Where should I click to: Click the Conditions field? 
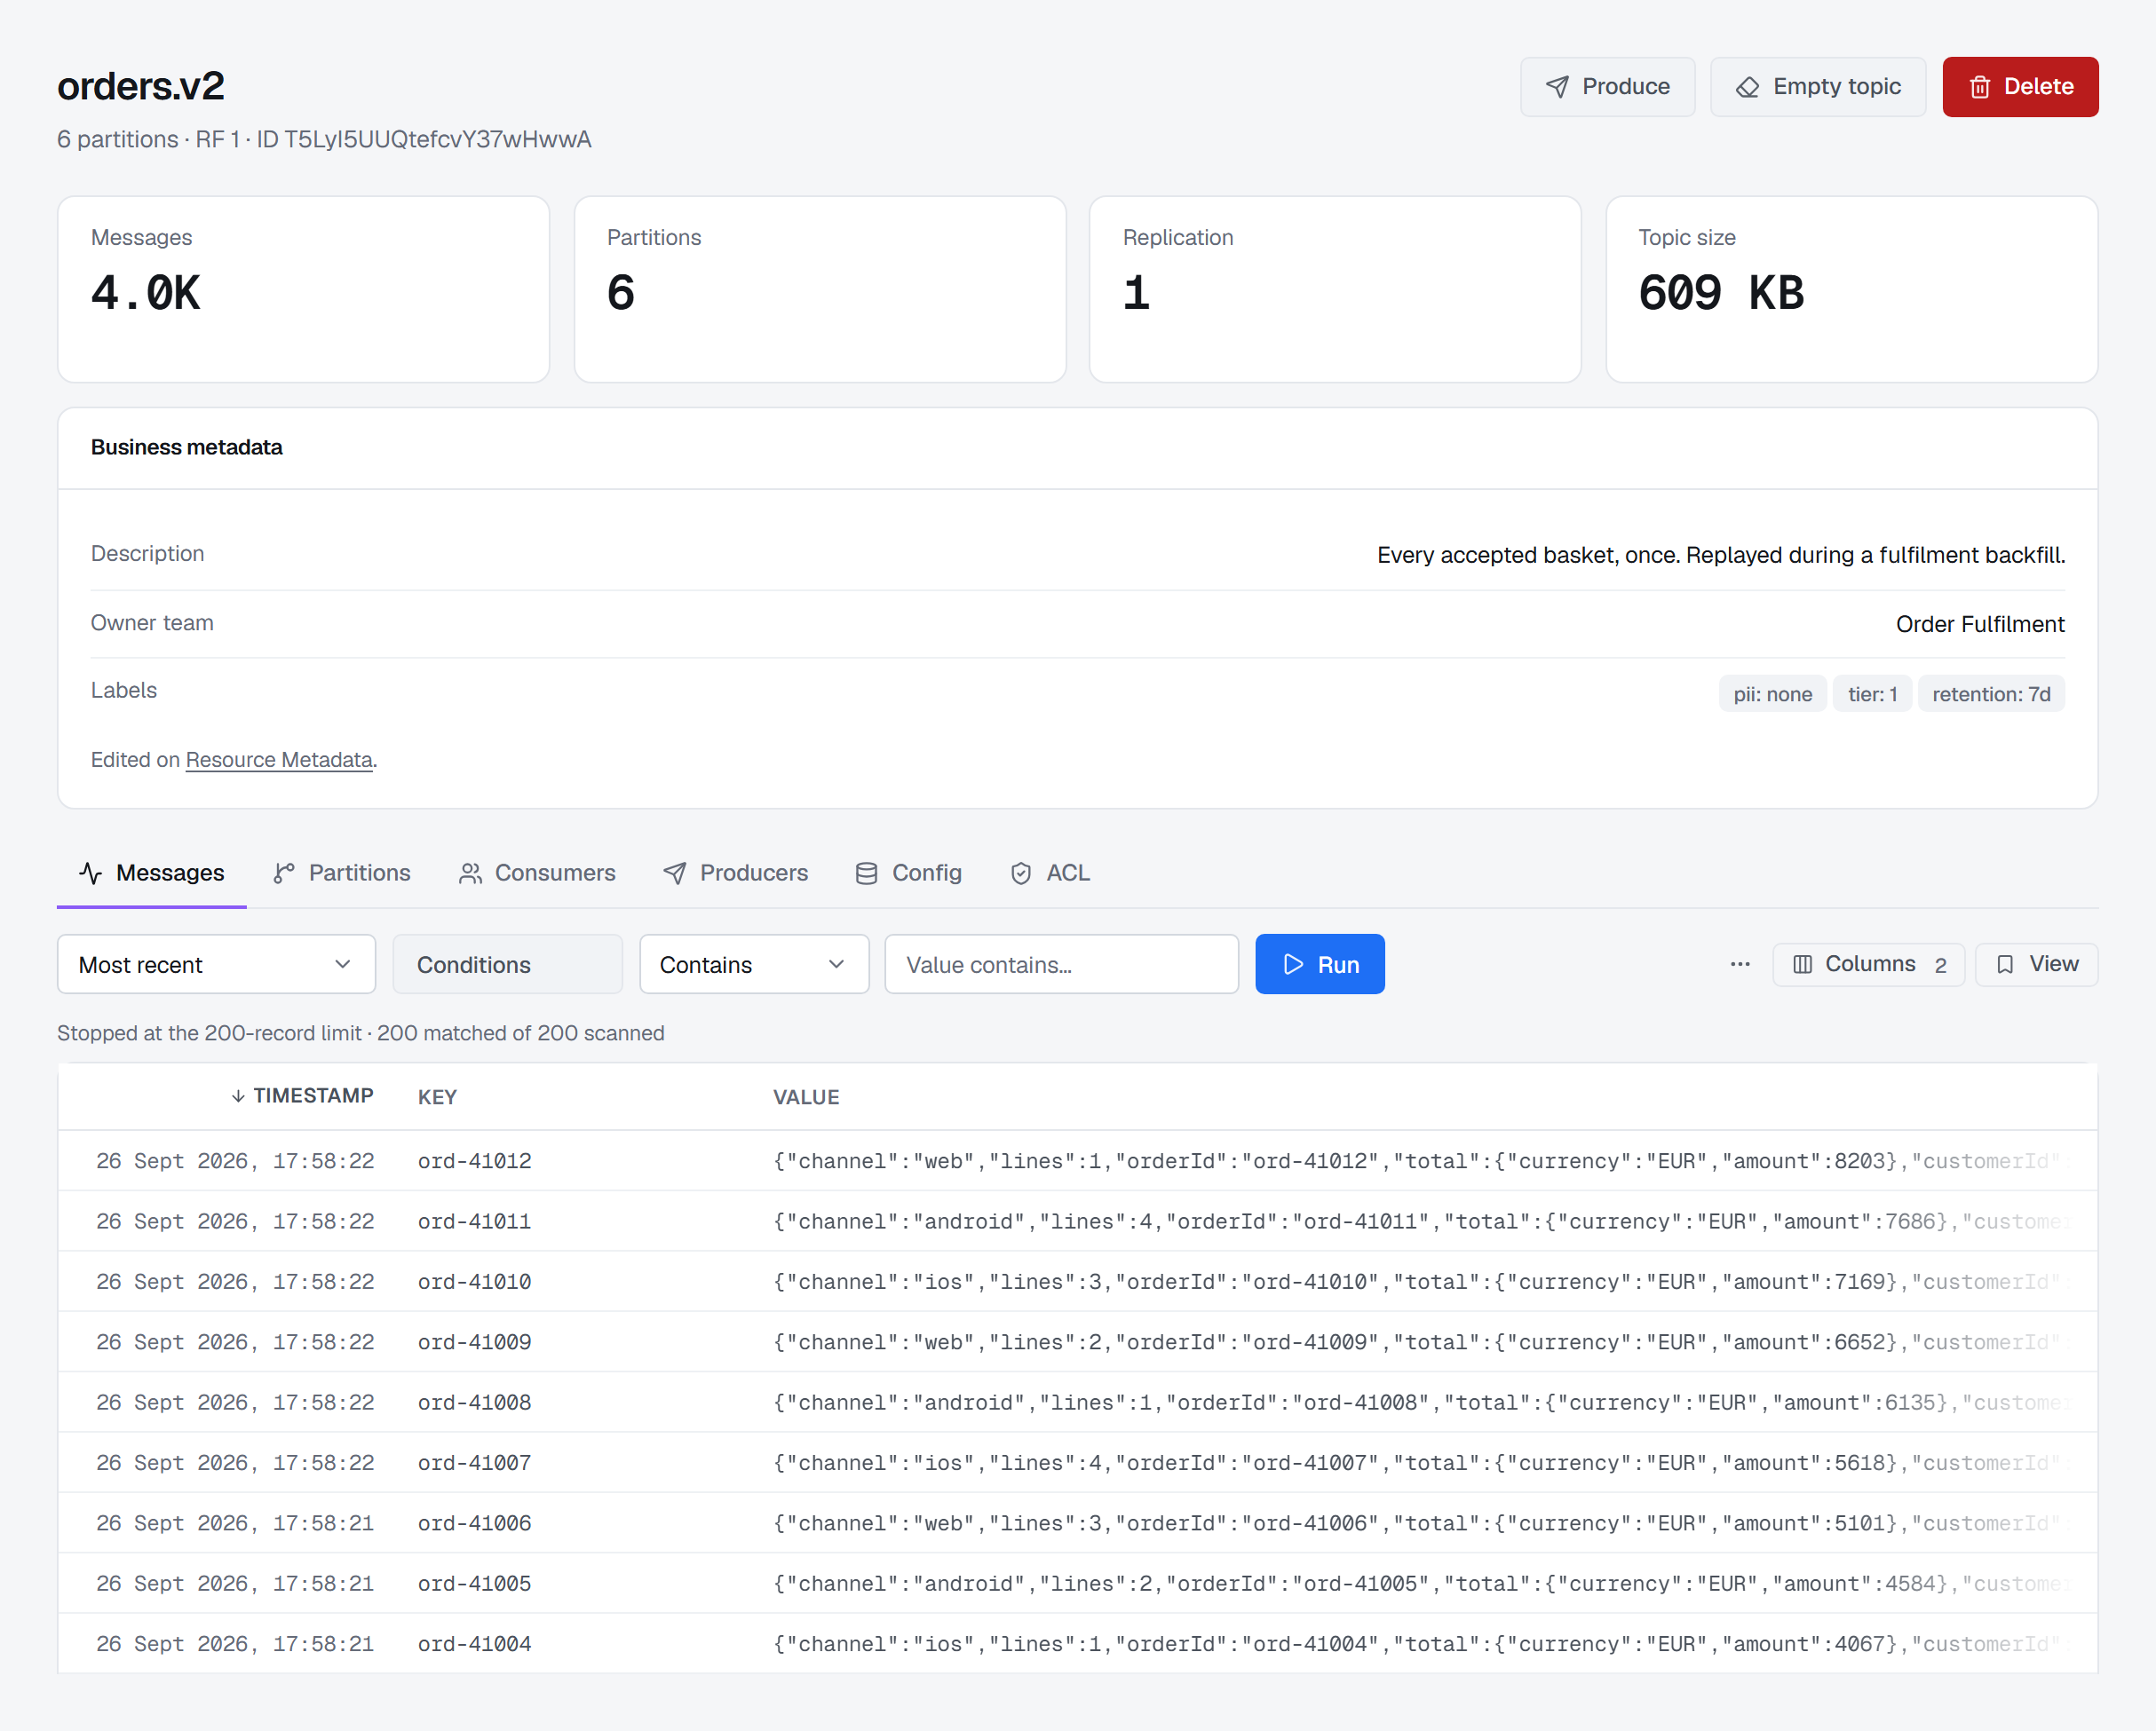point(507,964)
